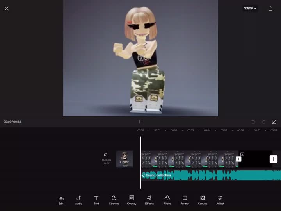The image size is (281, 211).
Task: Click the transition marker between clips
Action: coord(238,159)
